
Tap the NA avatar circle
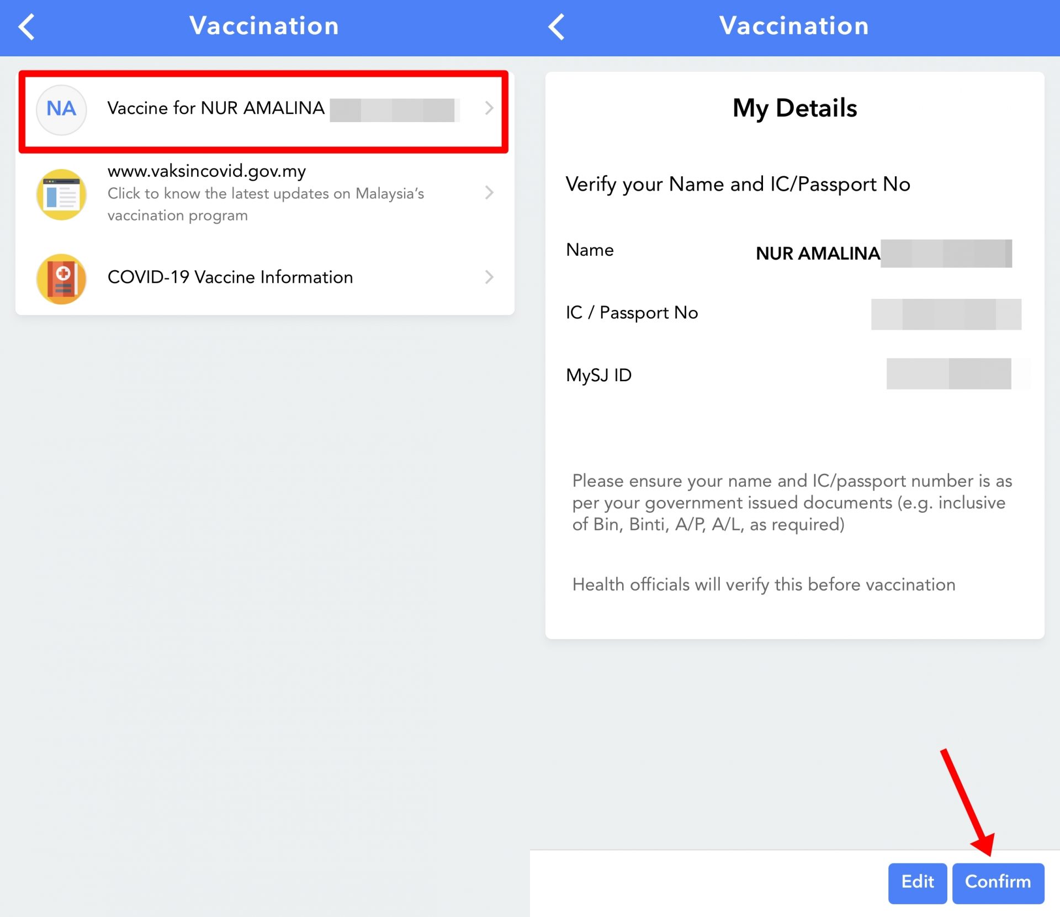point(61,109)
